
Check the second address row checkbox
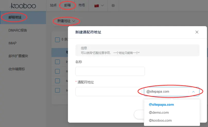[57, 71]
